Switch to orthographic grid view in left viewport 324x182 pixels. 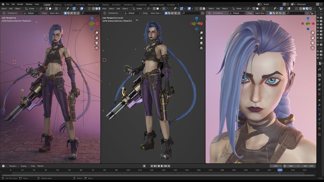(97, 48)
